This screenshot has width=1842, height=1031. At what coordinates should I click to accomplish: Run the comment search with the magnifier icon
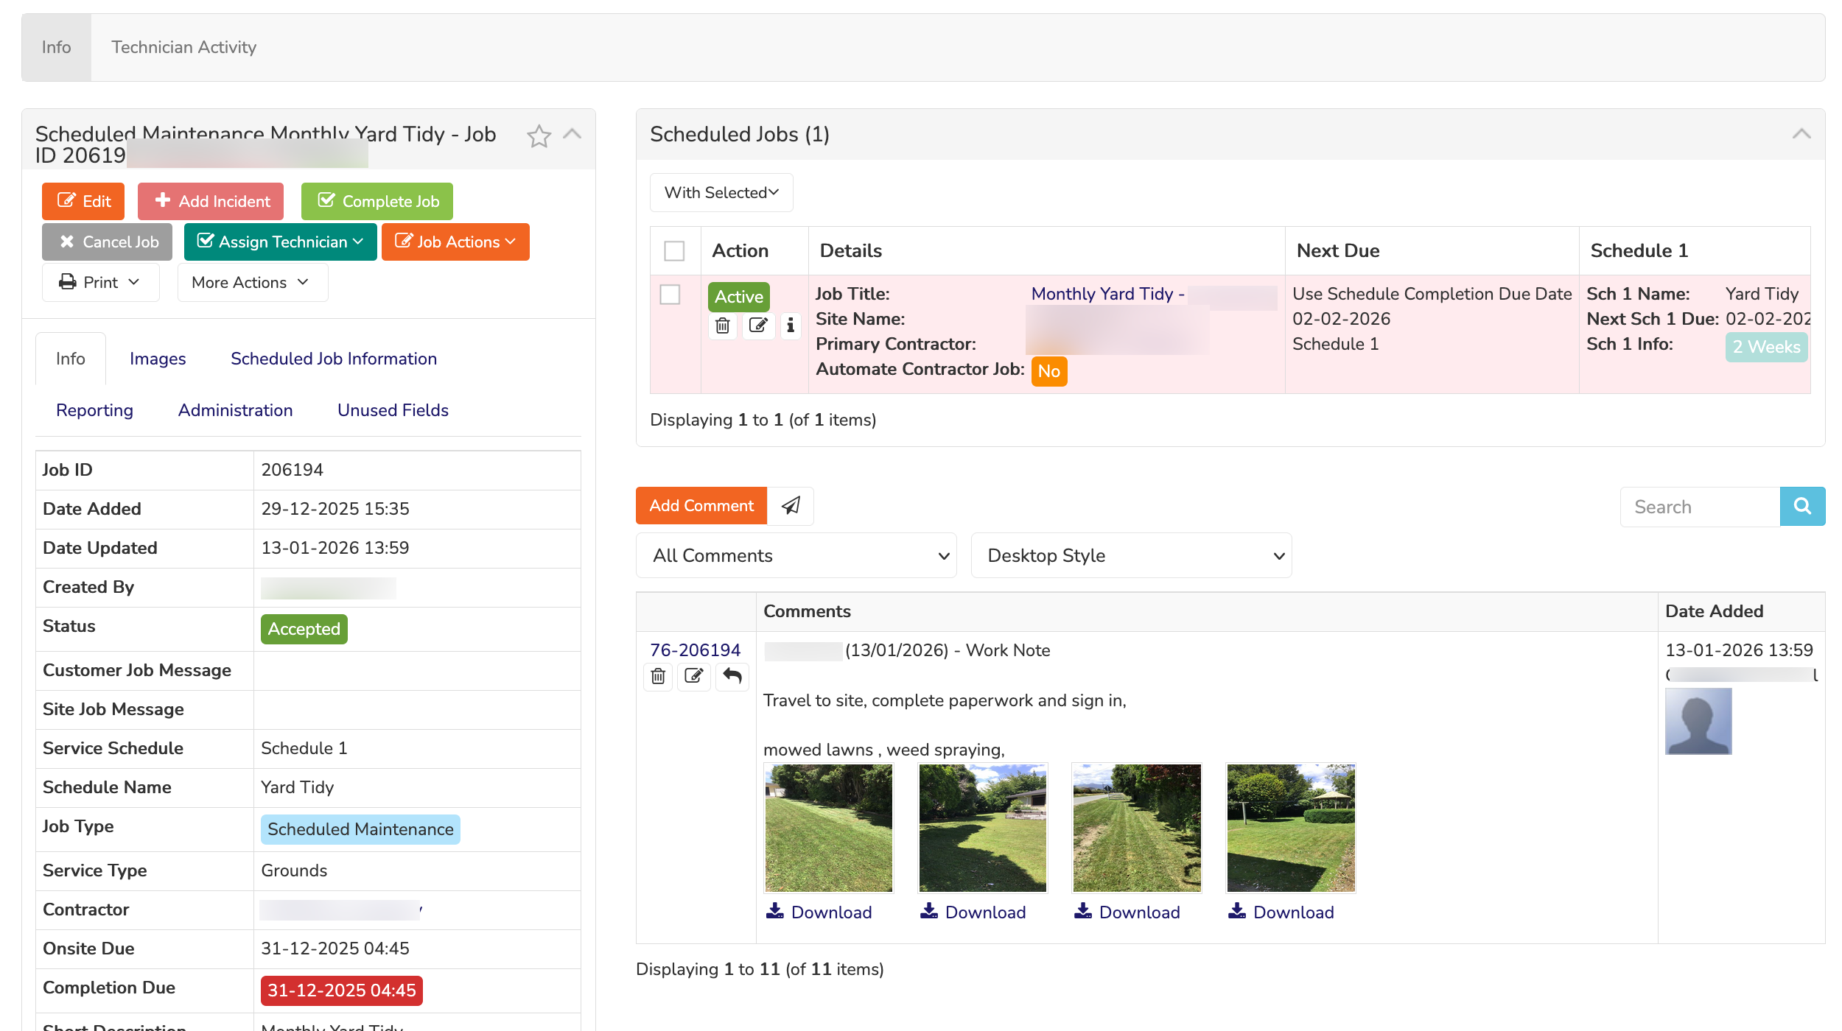(x=1802, y=506)
